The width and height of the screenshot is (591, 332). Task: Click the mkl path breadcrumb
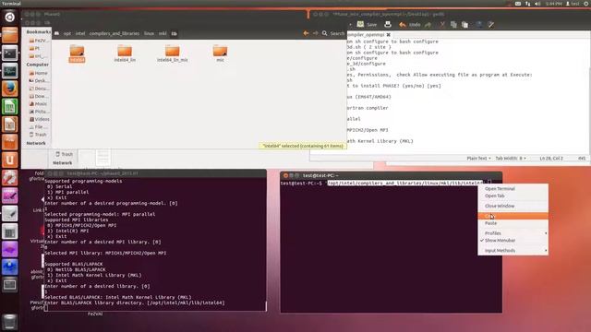point(163,33)
